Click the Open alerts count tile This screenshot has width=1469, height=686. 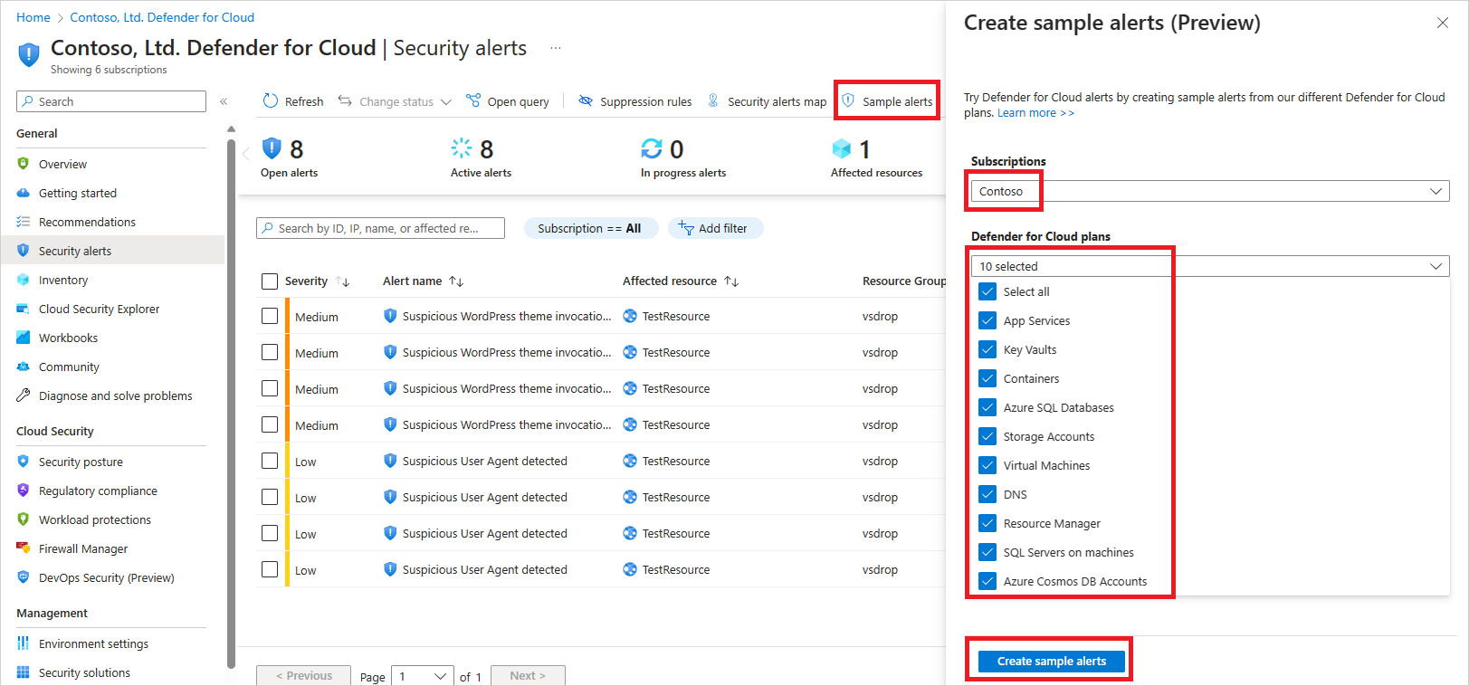pyautogui.click(x=290, y=157)
